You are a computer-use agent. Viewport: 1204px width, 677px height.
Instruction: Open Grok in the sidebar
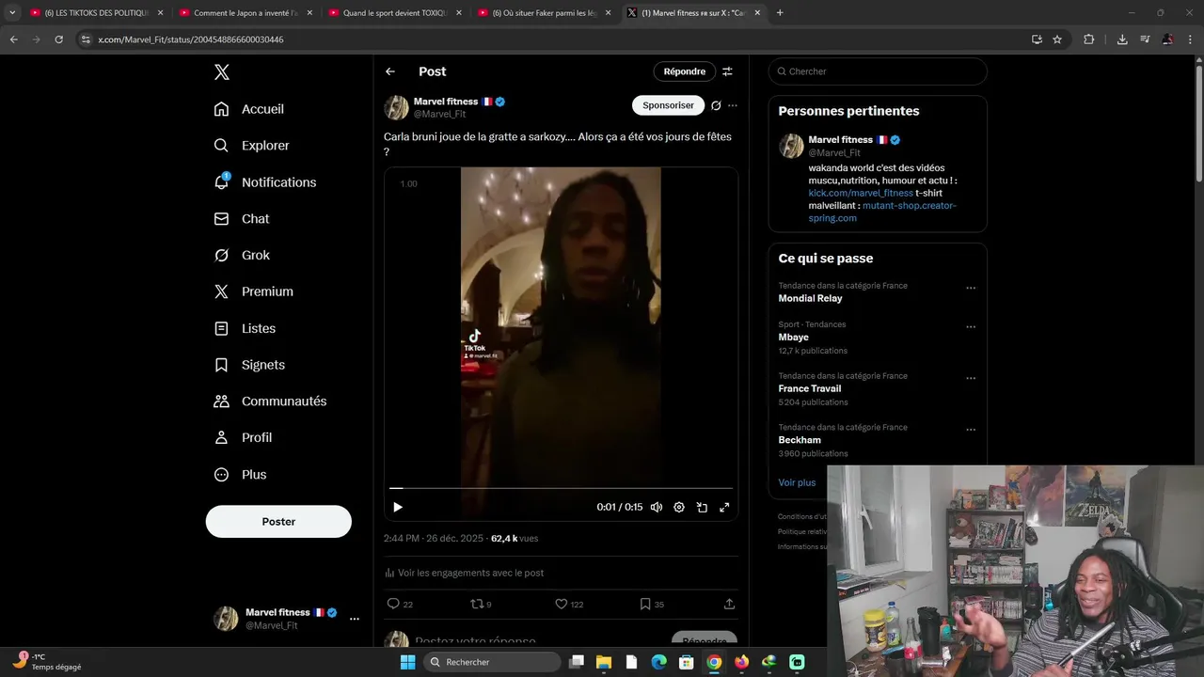[242, 256]
